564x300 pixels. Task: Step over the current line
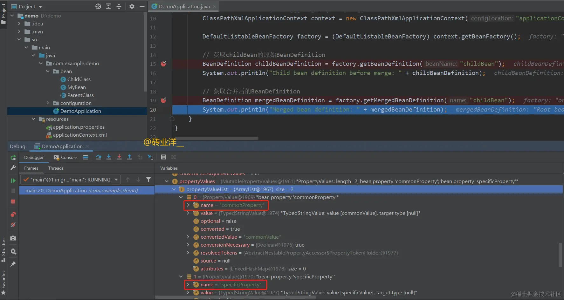tap(99, 157)
